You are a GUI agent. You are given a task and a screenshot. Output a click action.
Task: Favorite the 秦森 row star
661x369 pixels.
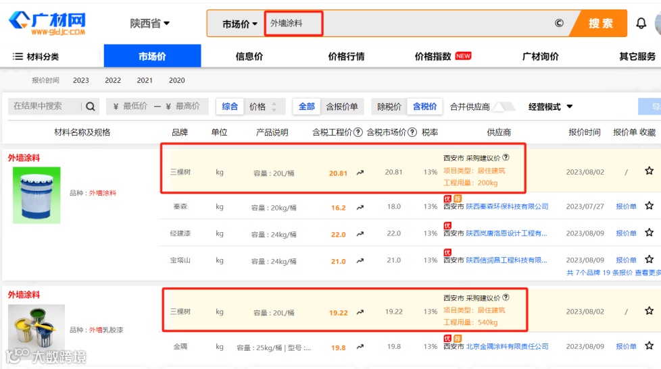[649, 206]
